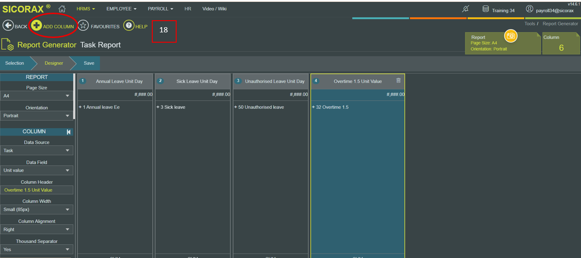The height and width of the screenshot is (258, 581).
Task: Click the Training 34 label
Action: click(x=503, y=10)
